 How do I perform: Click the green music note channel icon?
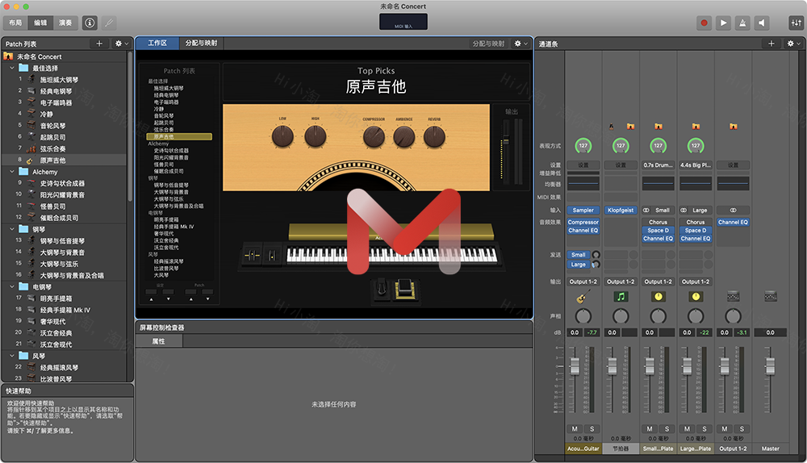[x=621, y=297]
